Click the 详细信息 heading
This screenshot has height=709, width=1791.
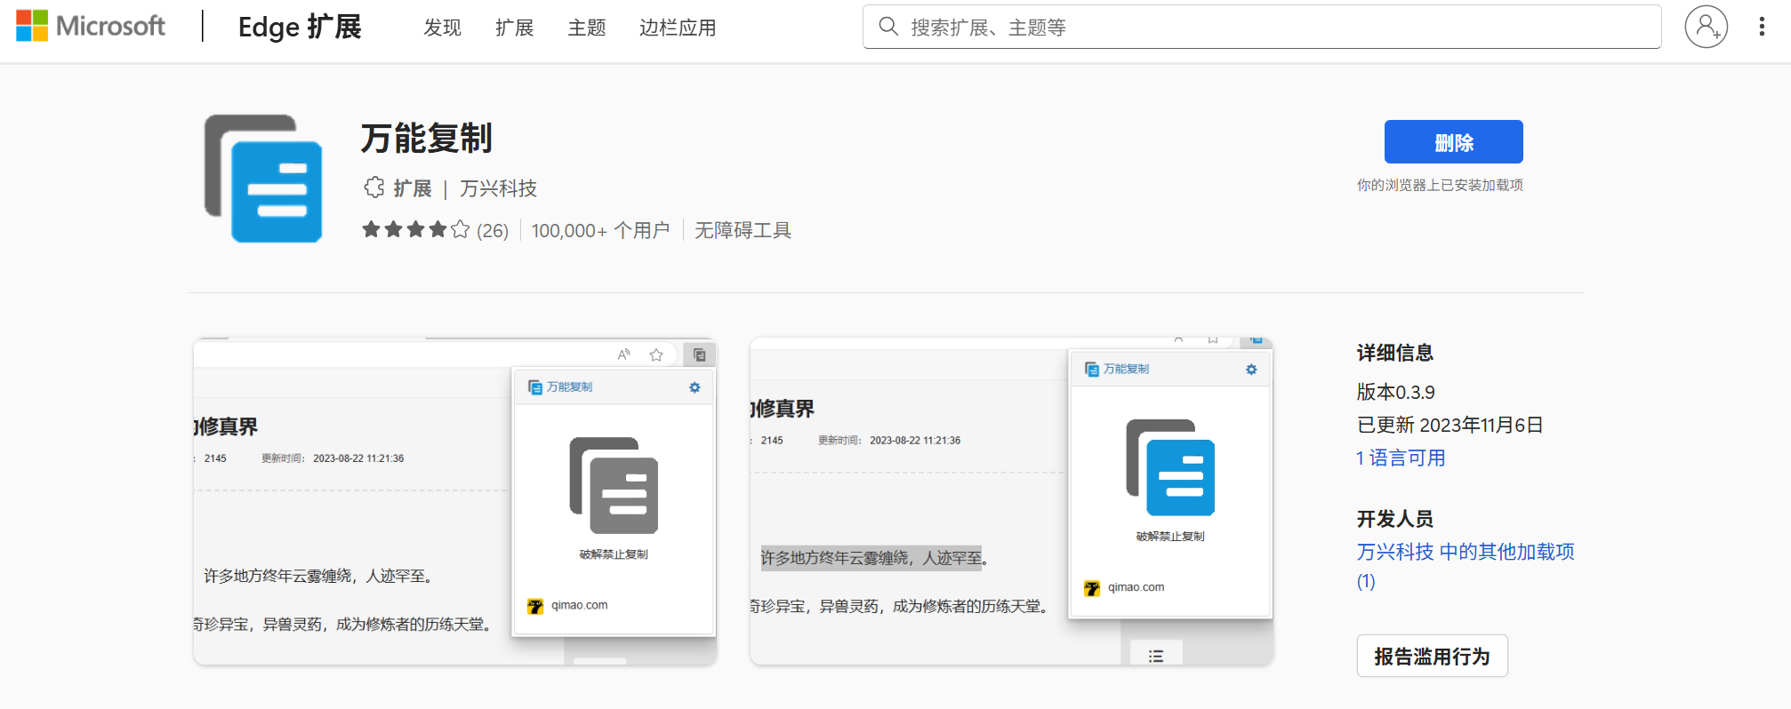(1394, 353)
